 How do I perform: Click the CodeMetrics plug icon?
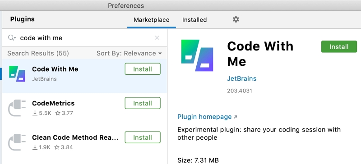(x=17, y=108)
